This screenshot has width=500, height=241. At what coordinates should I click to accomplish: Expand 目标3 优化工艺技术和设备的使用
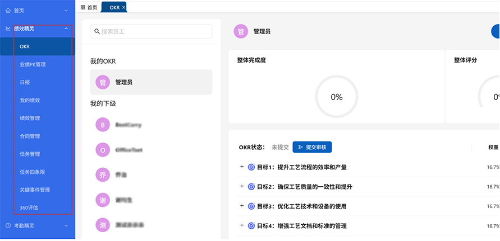click(x=242, y=206)
